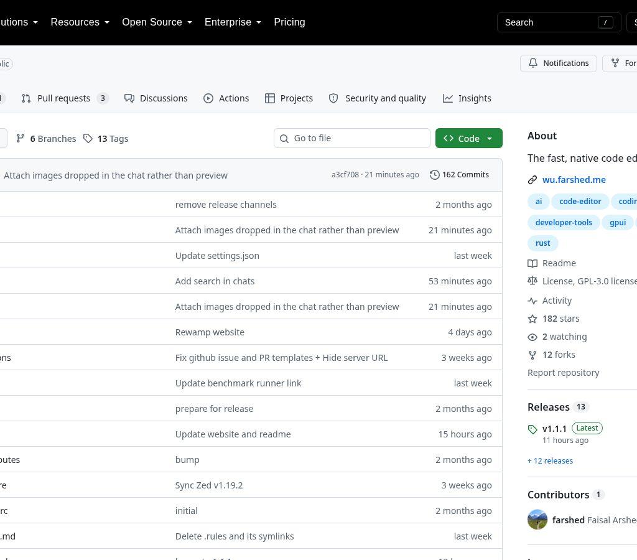The image size is (637, 560).
Task: Open 'remove release channels' commit message
Action: click(225, 205)
